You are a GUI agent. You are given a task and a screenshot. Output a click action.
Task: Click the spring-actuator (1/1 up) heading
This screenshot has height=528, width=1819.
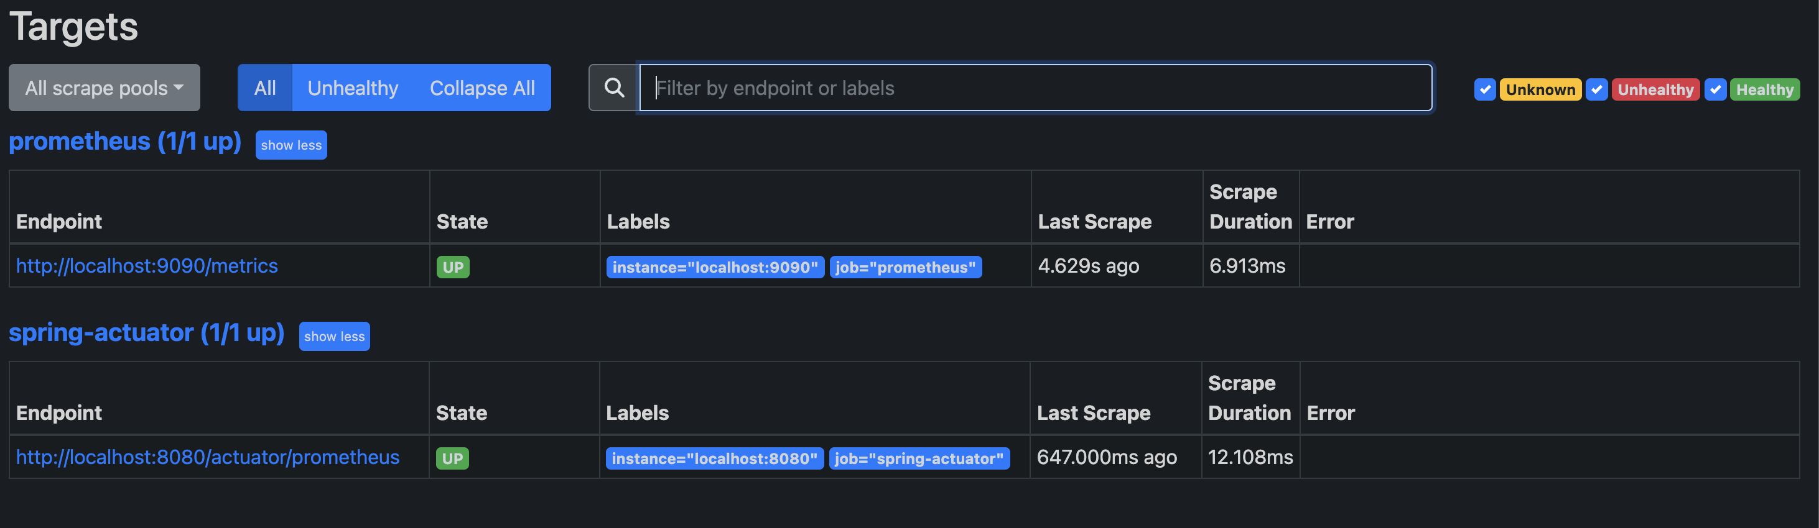pyautogui.click(x=146, y=333)
